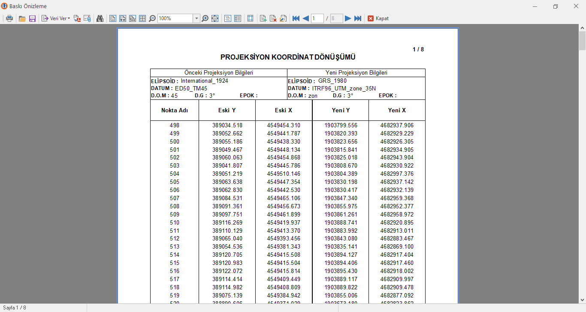Viewport: 586px width, 312px height.
Task: Go to first page button
Action: tap(296, 18)
